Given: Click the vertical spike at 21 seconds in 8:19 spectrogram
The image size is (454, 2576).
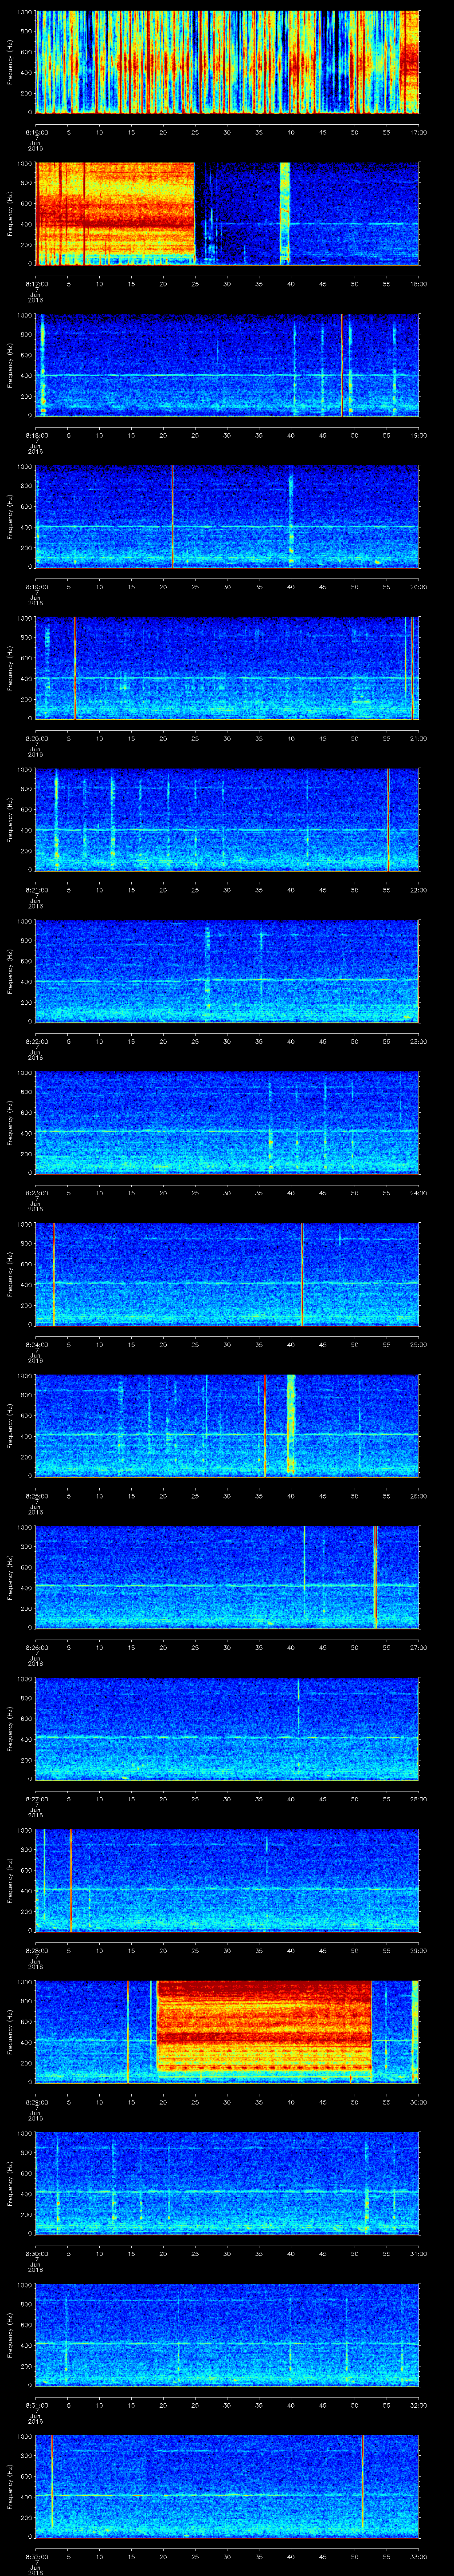Looking at the screenshot, I should [x=172, y=516].
